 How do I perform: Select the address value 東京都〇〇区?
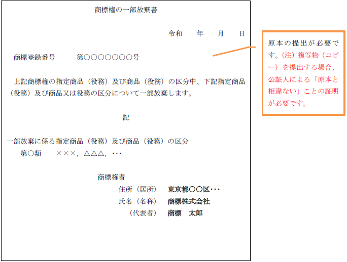coord(194,190)
